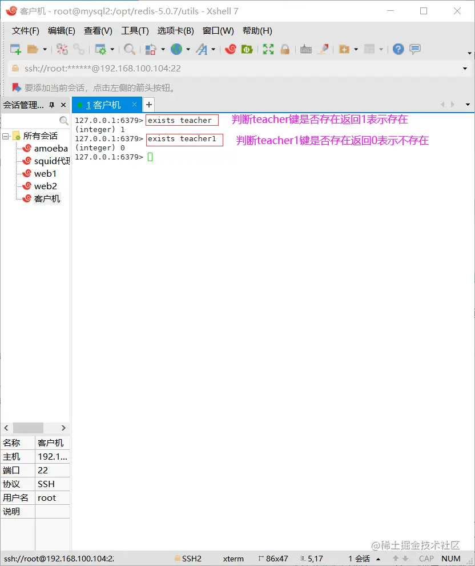Open the 文件(F) menu

pos(25,31)
